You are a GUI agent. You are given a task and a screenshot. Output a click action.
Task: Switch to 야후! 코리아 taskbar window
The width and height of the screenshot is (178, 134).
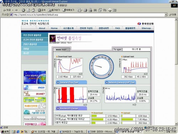[101, 132]
